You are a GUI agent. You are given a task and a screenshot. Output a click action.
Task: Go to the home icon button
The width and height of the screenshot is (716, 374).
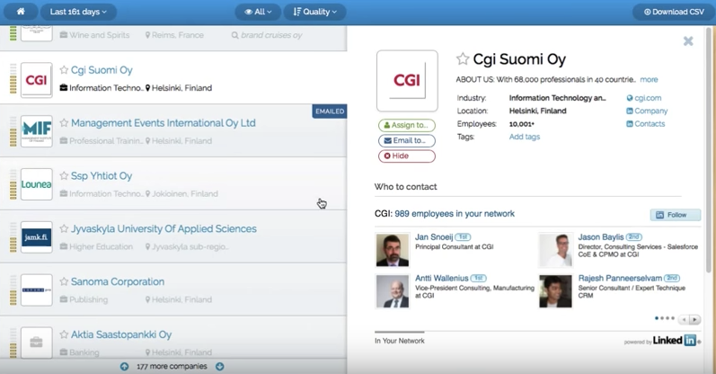click(x=21, y=12)
